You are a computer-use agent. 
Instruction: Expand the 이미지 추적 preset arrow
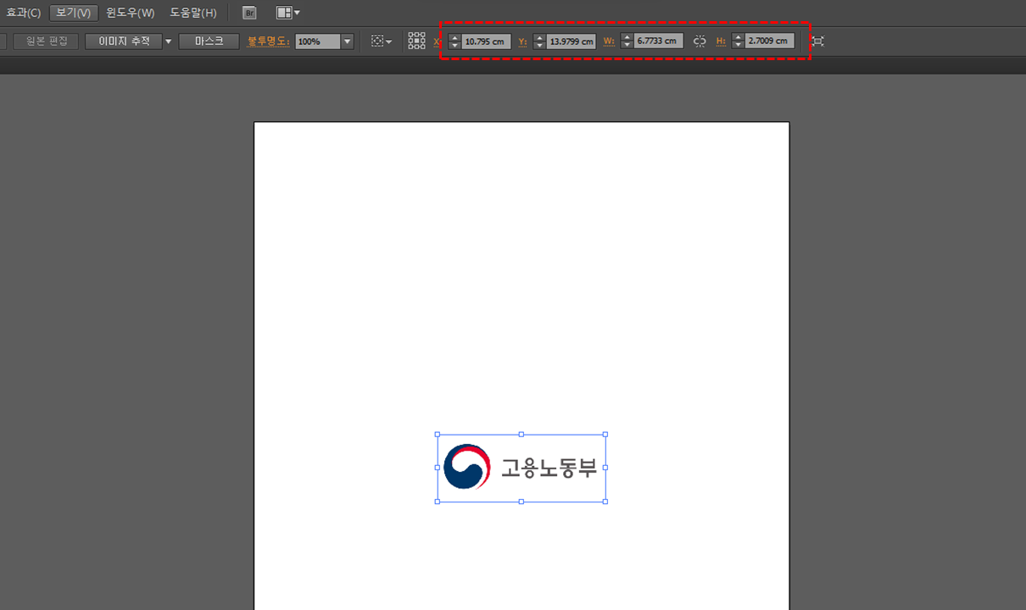tap(168, 41)
